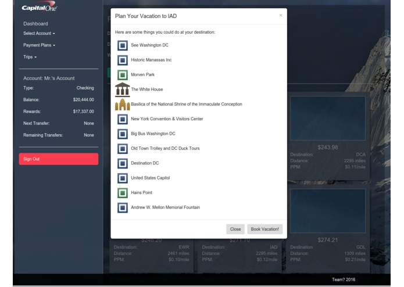Click the Close button in the dialog
The height and width of the screenshot is (287, 404).
tap(235, 229)
